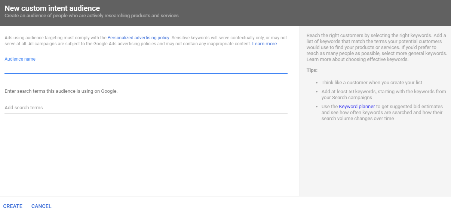Open the Personalized advertising policy link
The width and height of the screenshot is (451, 214).
click(138, 38)
